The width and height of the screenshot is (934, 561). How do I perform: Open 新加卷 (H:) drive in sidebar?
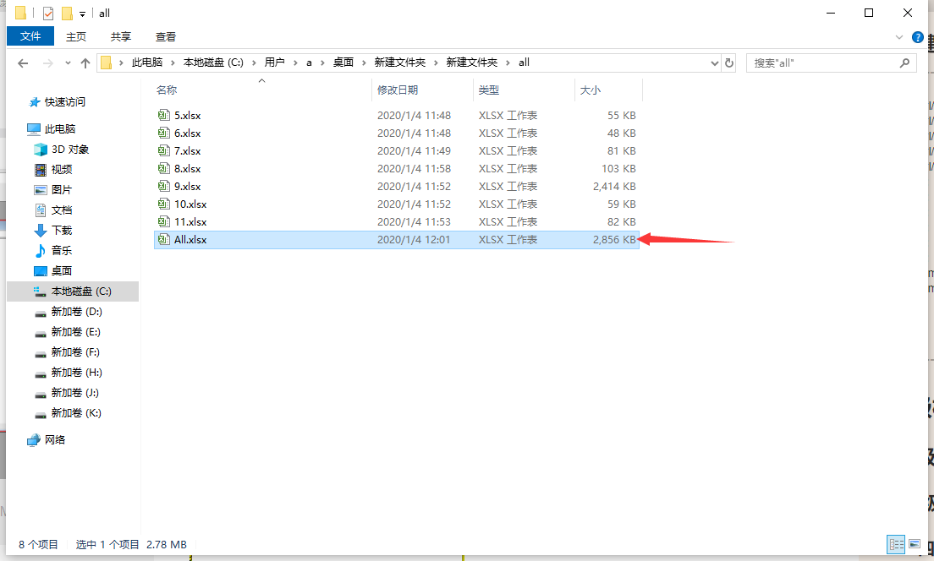click(76, 372)
